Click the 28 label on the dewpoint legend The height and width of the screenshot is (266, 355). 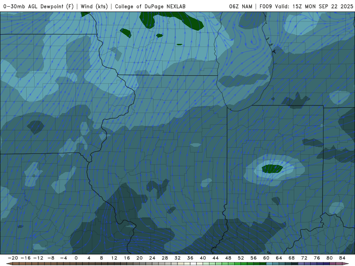pyautogui.click(x=165, y=258)
